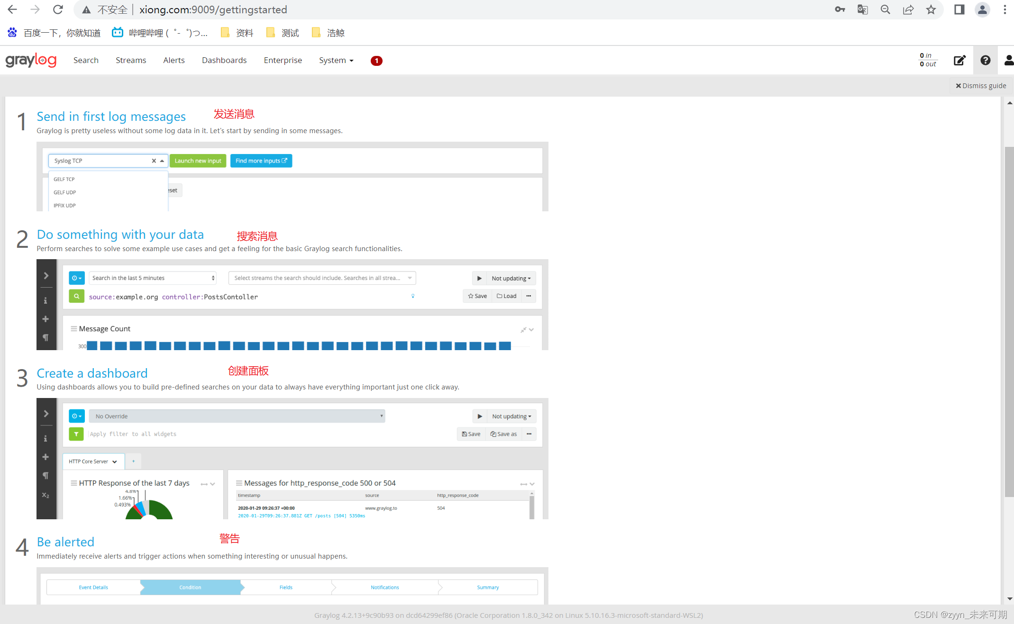Click the sidebar info icon in step 2 image
Viewport: 1014px width, 624px height.
(x=46, y=300)
